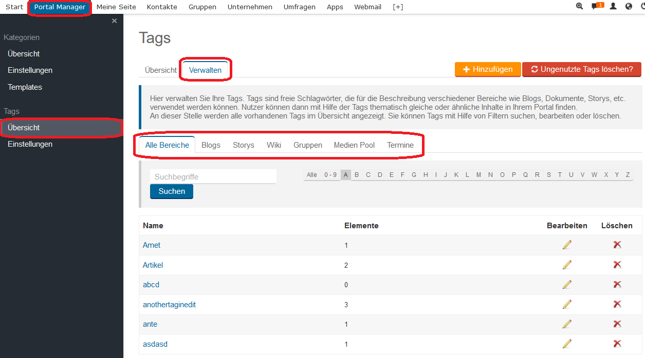The image size is (645, 358).
Task: Expand the [+] more menu item
Action: pos(398,7)
